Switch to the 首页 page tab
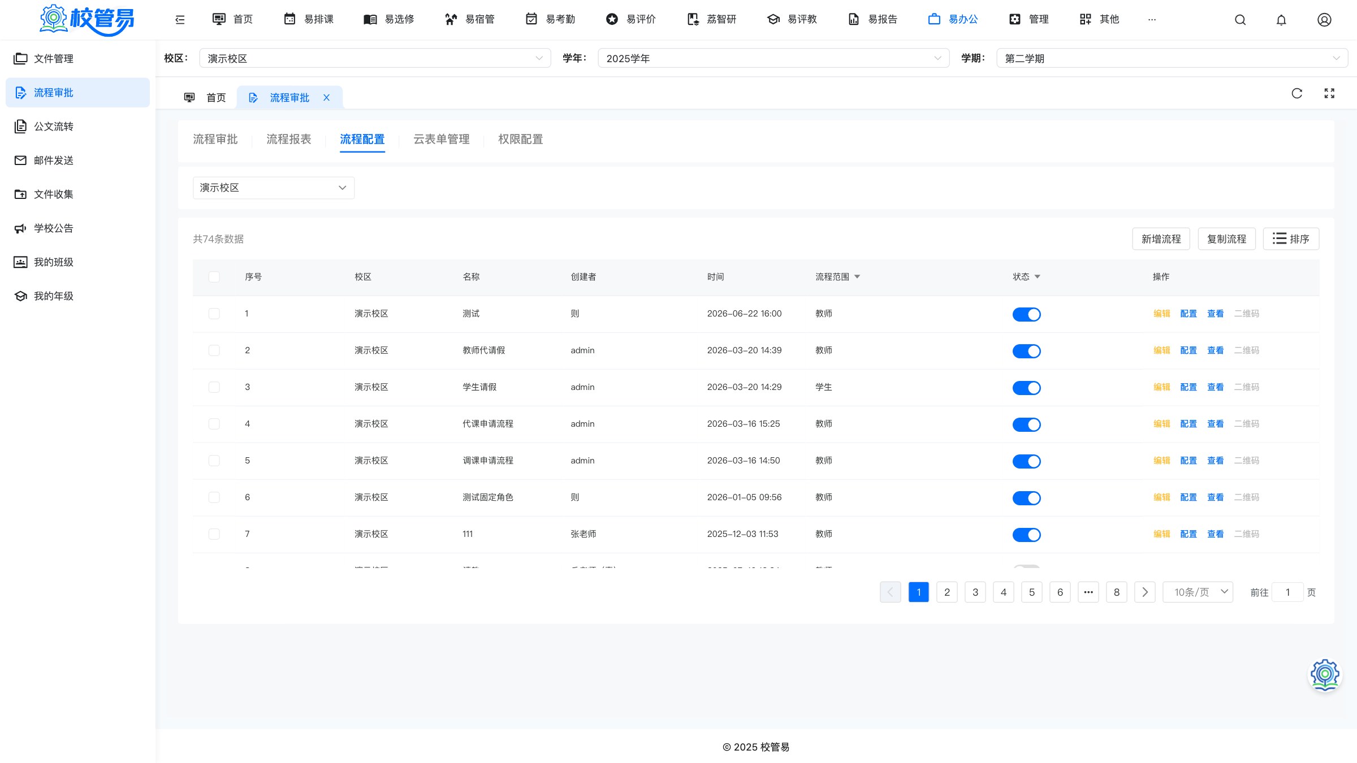 (205, 98)
